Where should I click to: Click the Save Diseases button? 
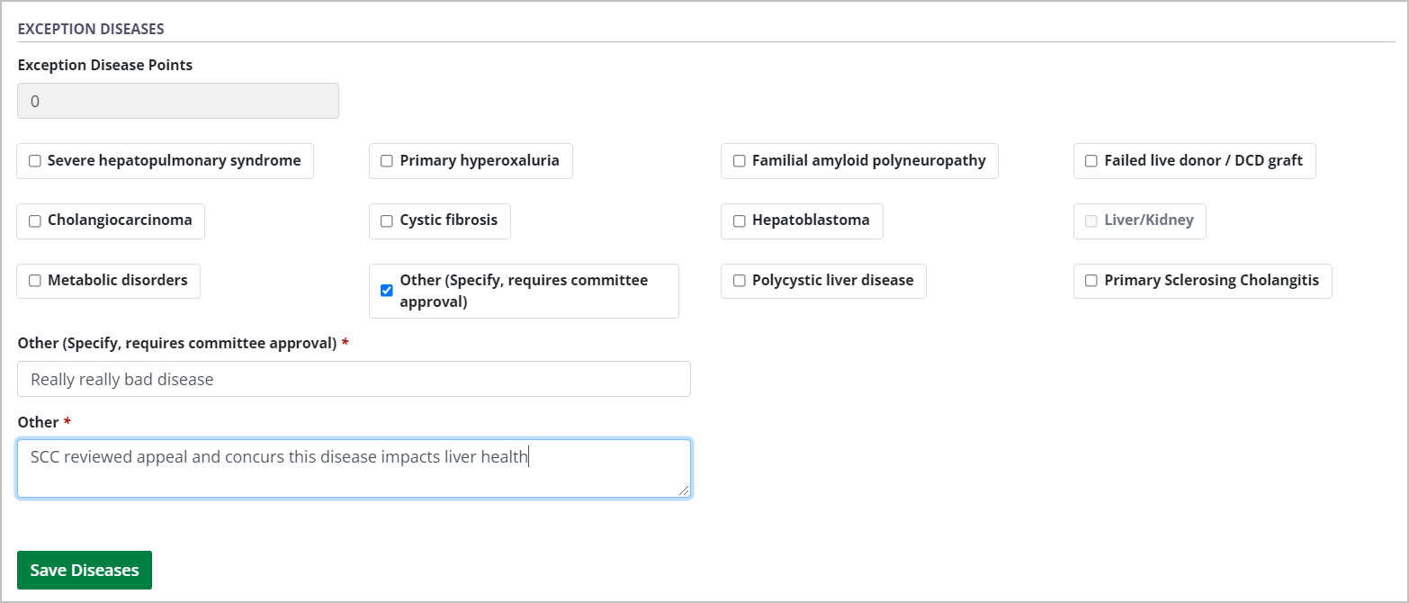pos(84,570)
